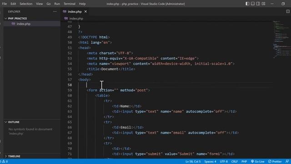Collapse the PHP_PRACTICE folder

17,18
